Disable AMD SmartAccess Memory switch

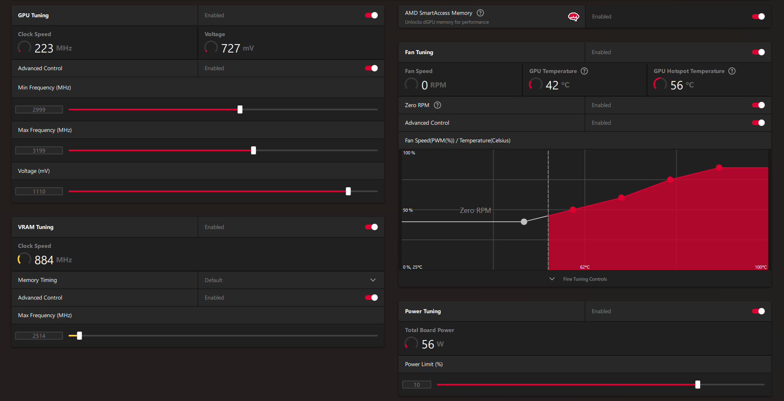point(758,16)
